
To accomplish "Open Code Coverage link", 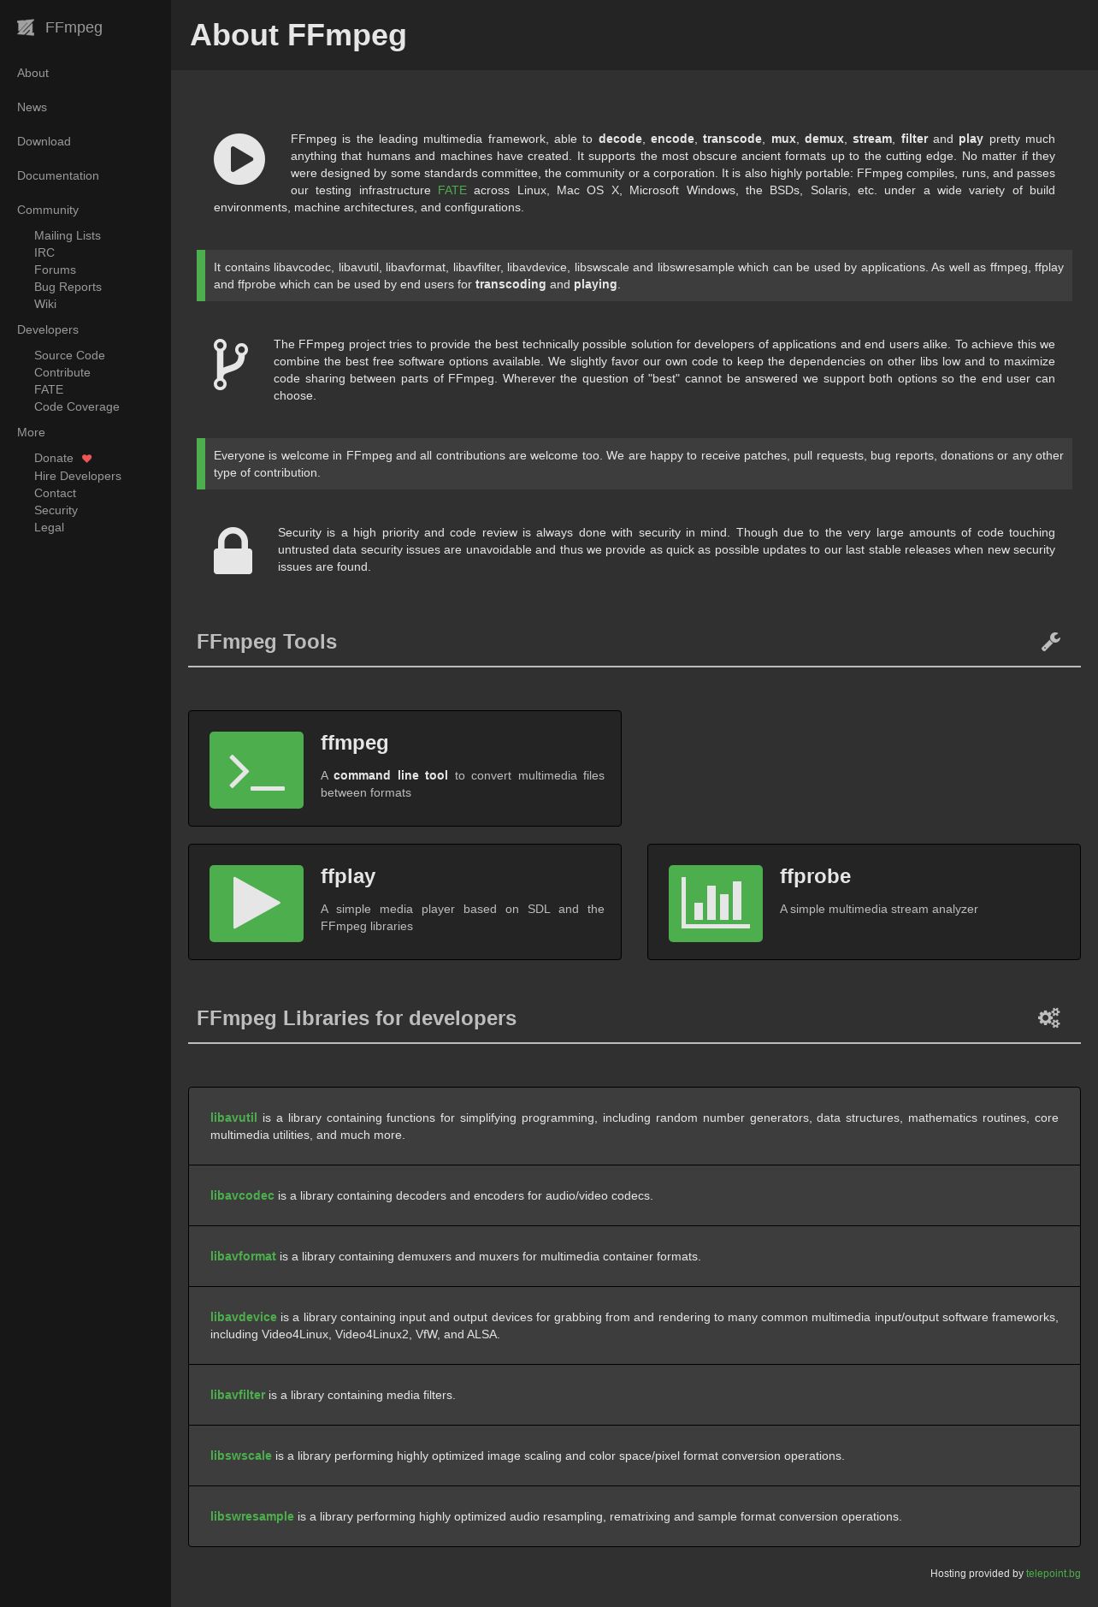I will (x=77, y=406).
